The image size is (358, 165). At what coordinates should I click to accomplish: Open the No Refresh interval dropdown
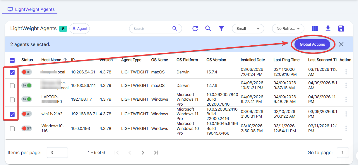[288, 29]
